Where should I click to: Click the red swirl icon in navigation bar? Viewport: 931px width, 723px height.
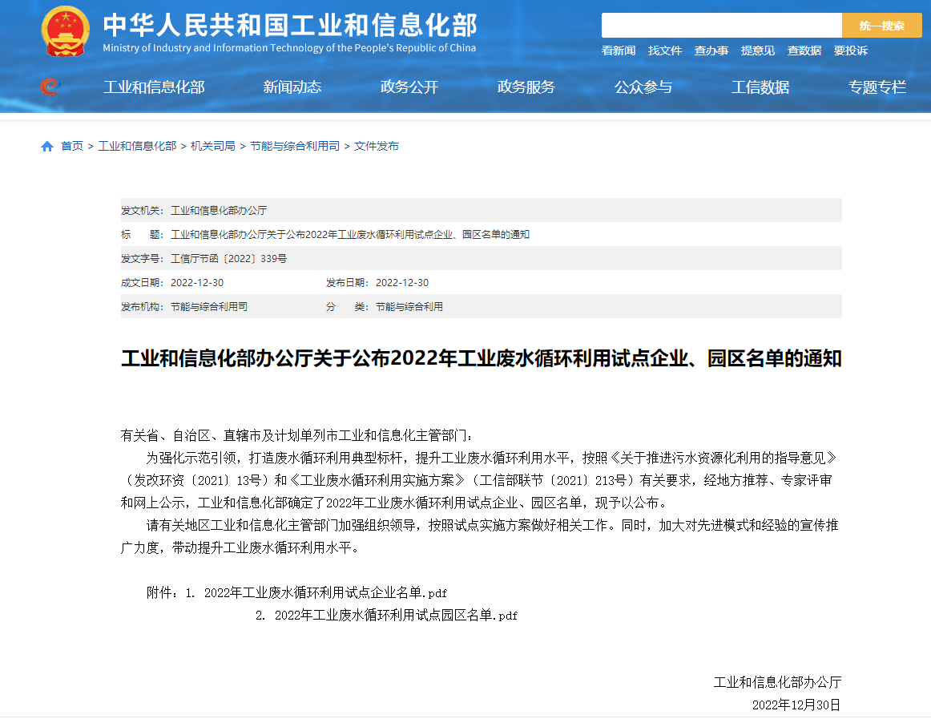(50, 87)
